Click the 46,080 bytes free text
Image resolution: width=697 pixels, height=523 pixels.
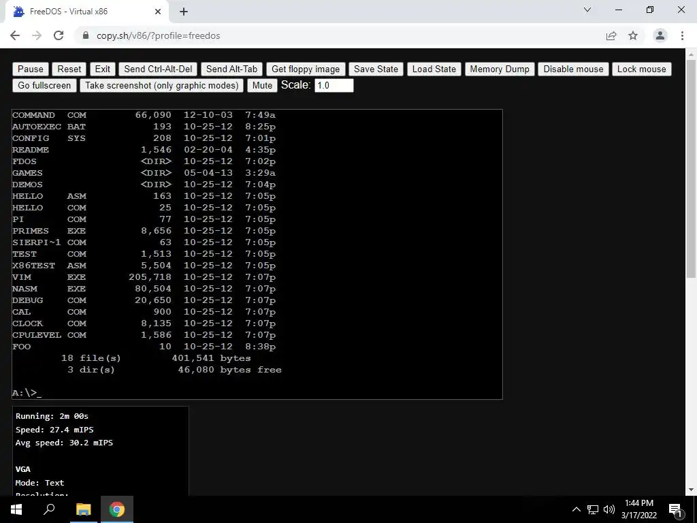point(229,370)
